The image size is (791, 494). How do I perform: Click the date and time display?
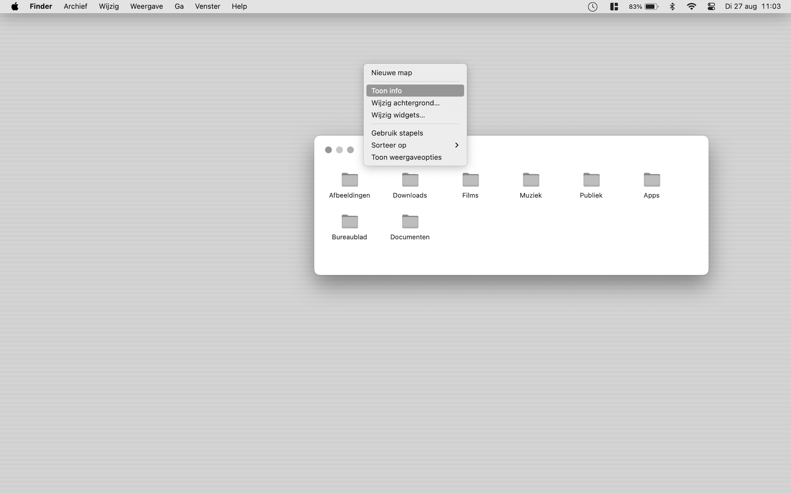(x=753, y=7)
